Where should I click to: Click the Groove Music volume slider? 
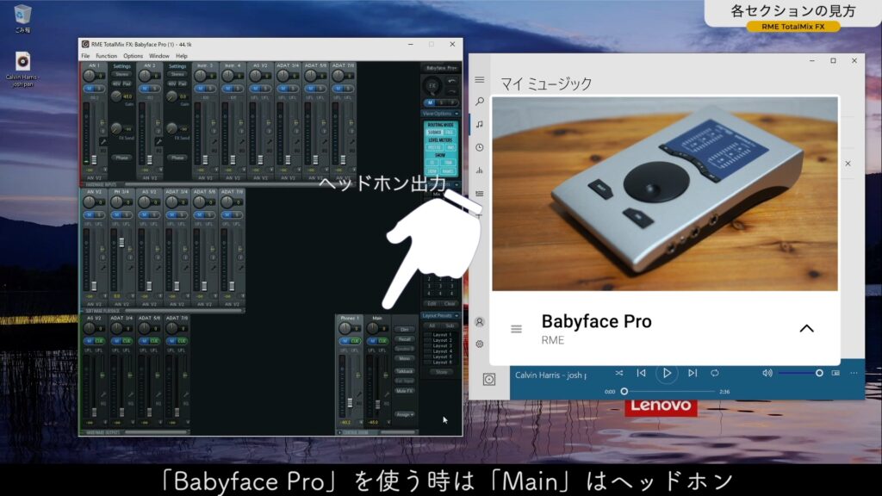click(799, 373)
